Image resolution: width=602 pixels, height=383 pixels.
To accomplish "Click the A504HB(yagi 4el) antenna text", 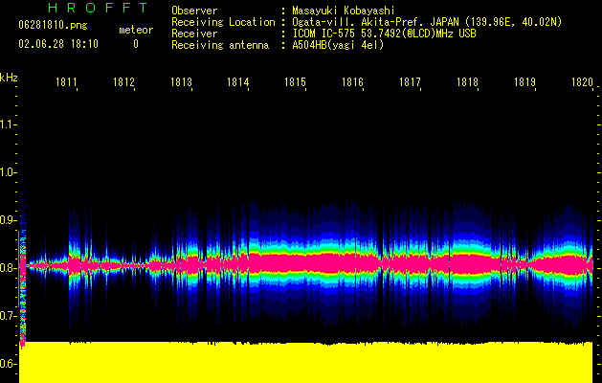I will 338,45.
